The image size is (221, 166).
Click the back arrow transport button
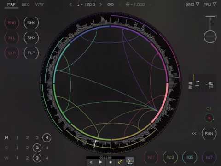[x=91, y=162]
